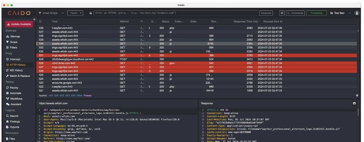Image resolution: width=364 pixels, height=142 pixels.
Task: Open settings with the gear icon in top bar
Action: click(x=282, y=13)
